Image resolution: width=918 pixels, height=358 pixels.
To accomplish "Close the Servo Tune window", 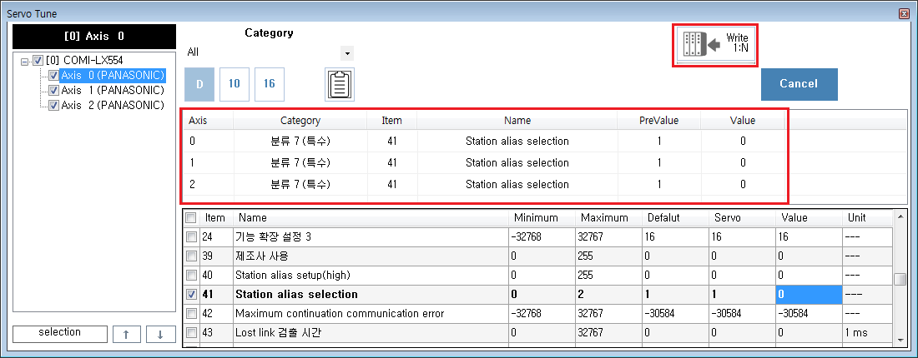I will [x=904, y=14].
